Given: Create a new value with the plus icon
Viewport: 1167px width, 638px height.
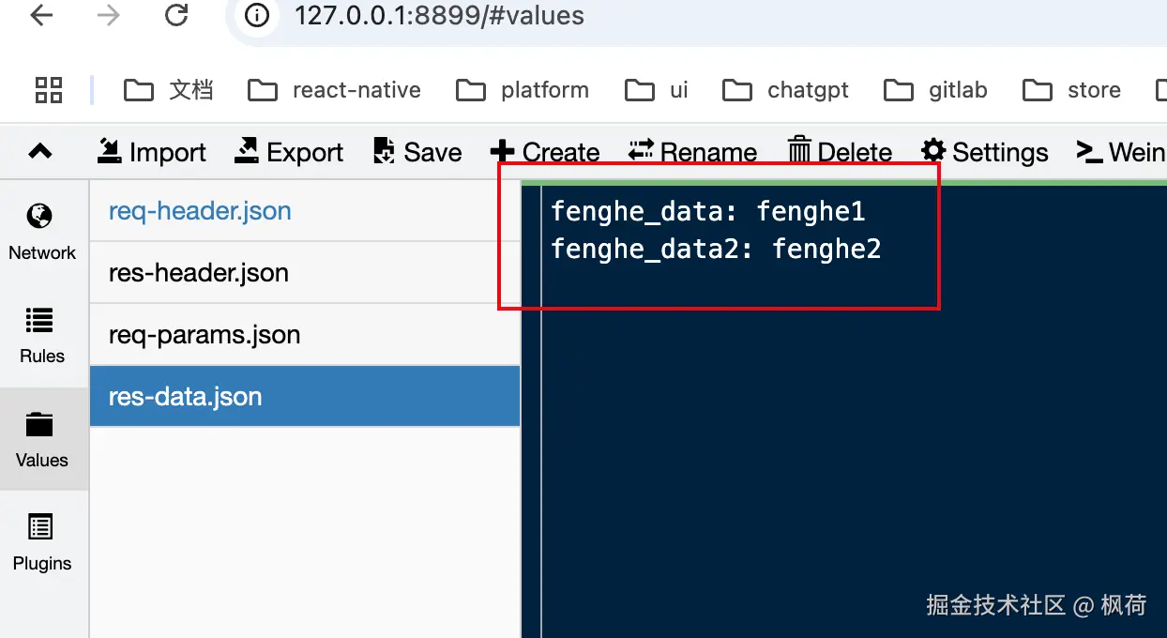Looking at the screenshot, I should (503, 151).
